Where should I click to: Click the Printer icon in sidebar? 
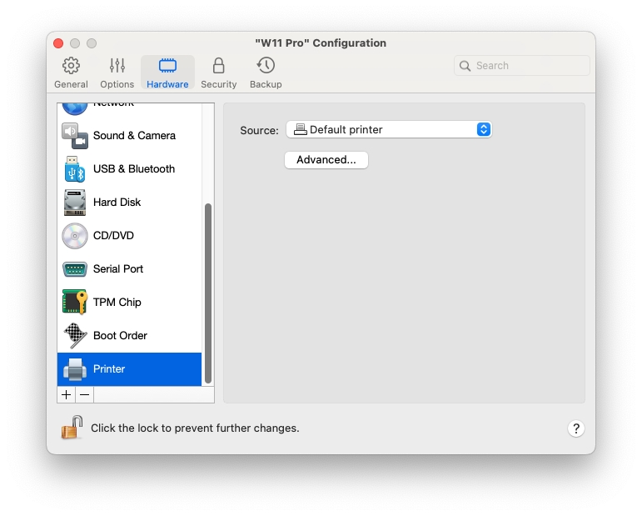click(x=74, y=369)
